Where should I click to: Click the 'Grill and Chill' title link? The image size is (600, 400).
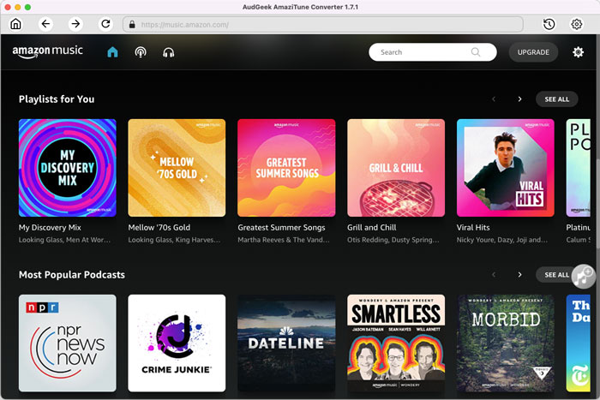pyautogui.click(x=371, y=228)
